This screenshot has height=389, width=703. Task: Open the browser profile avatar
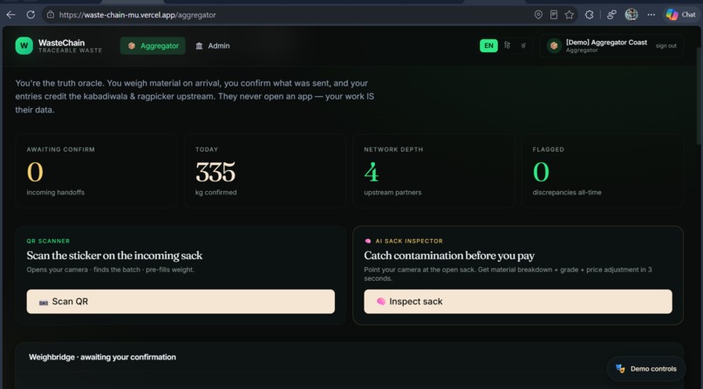click(631, 15)
